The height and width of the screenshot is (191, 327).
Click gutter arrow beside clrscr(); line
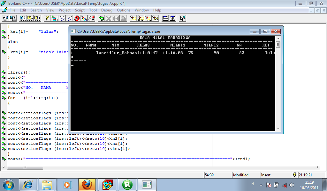pos(4,72)
